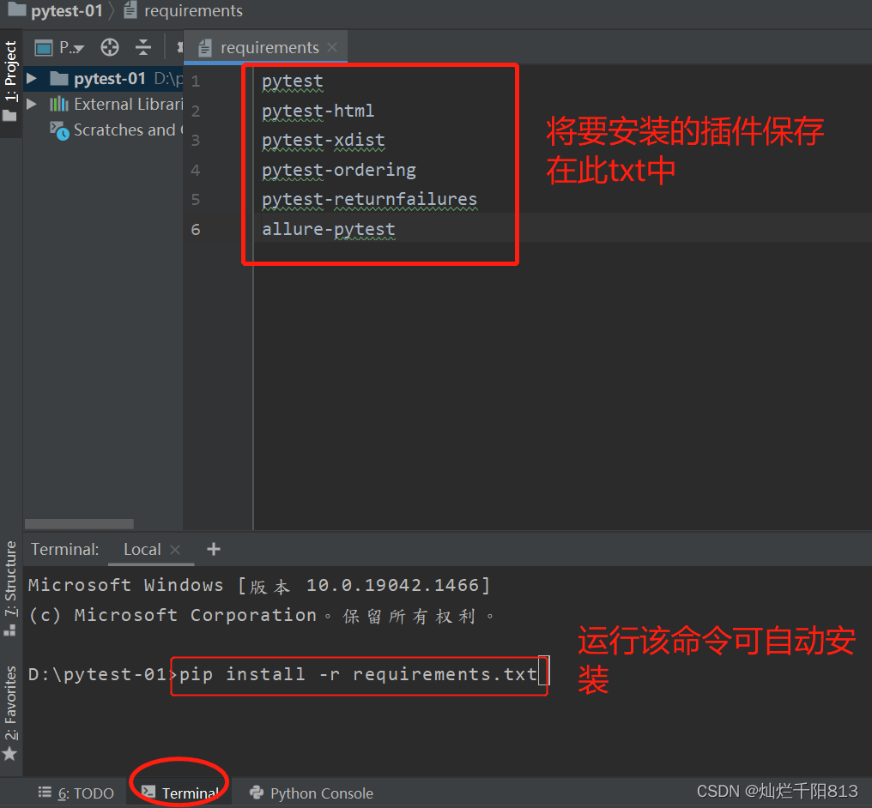Image resolution: width=872 pixels, height=808 pixels.
Task: Click the folder icon below the Project side tab
Action: (10, 116)
